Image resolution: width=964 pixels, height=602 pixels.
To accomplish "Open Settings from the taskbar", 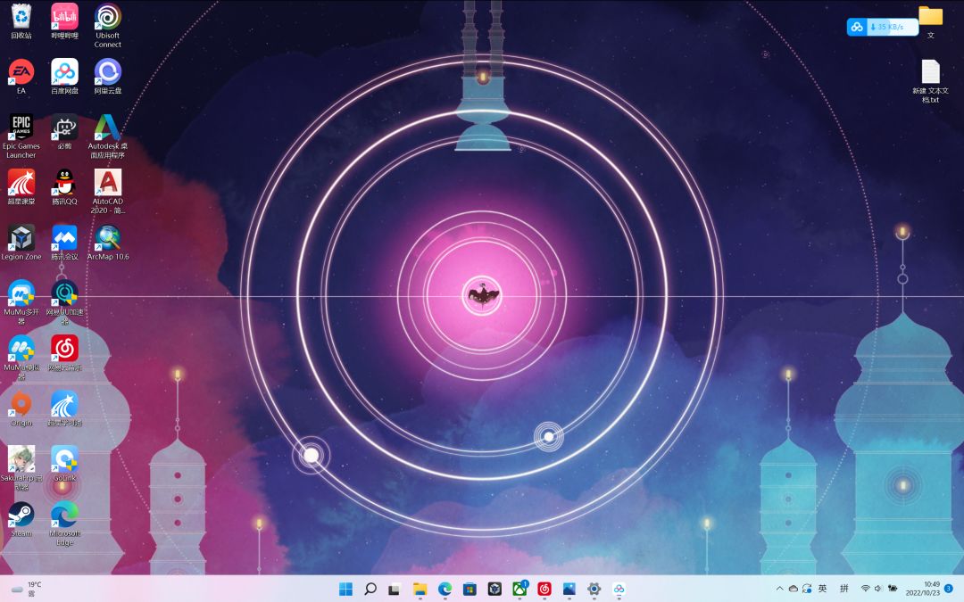I will pyautogui.click(x=594, y=590).
